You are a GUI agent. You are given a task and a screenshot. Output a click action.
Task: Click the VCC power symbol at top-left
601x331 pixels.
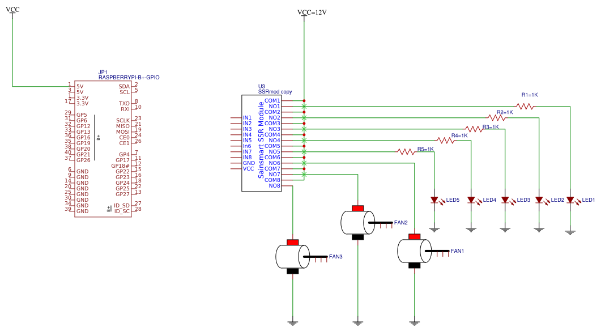point(12,10)
